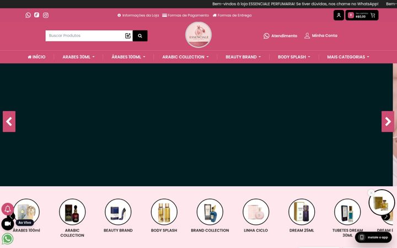The height and width of the screenshot is (248, 397).
Task: Expand ÁRABES 100ML dropdown menu
Action: point(128,57)
